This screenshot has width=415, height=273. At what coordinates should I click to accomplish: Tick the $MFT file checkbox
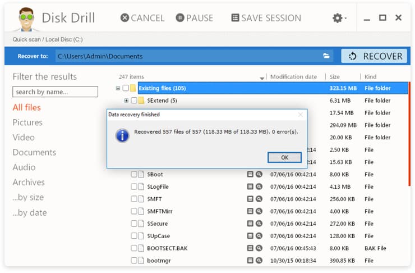point(134,199)
